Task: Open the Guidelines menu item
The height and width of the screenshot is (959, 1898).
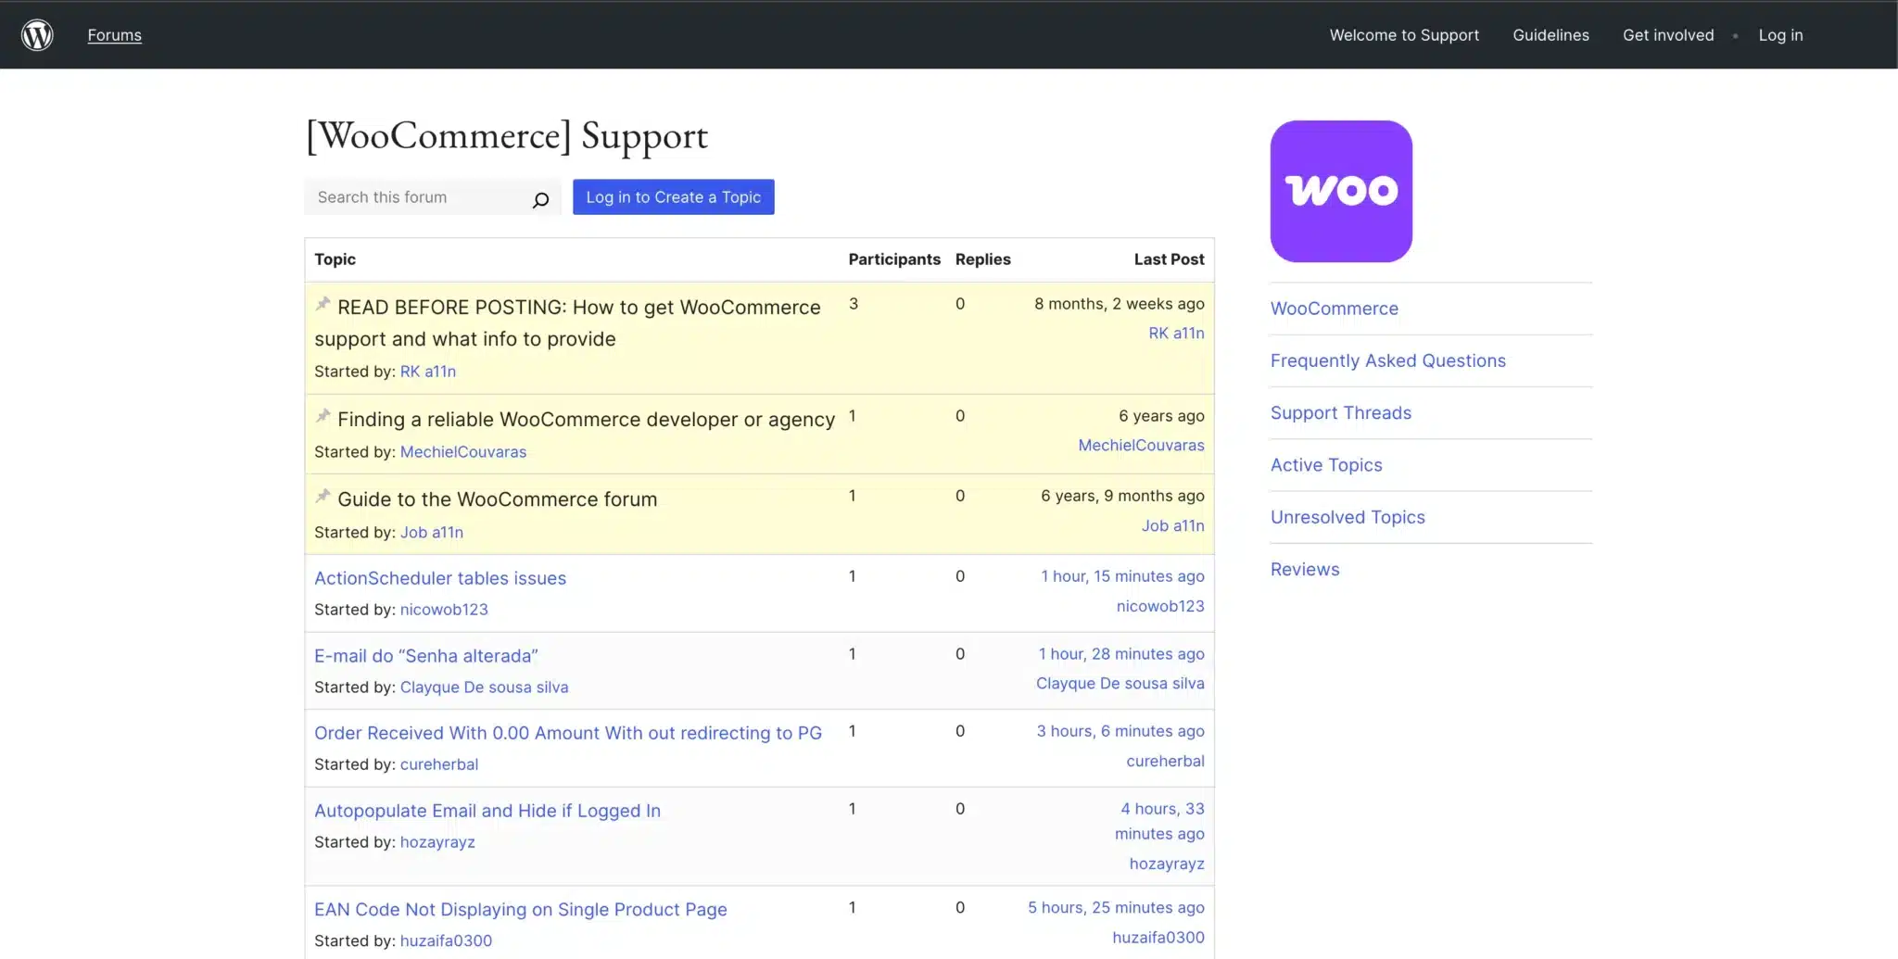Action: (1550, 34)
